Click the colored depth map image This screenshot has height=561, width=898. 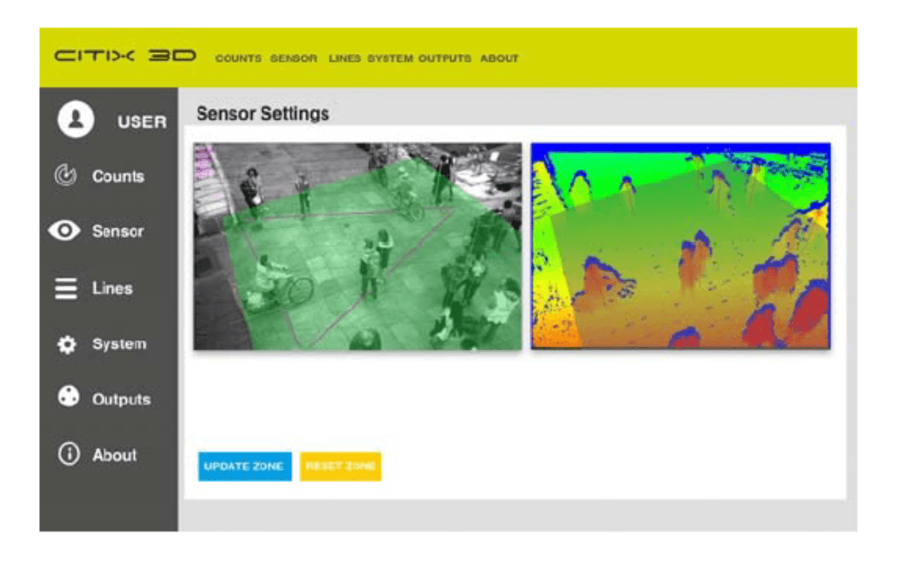681,246
